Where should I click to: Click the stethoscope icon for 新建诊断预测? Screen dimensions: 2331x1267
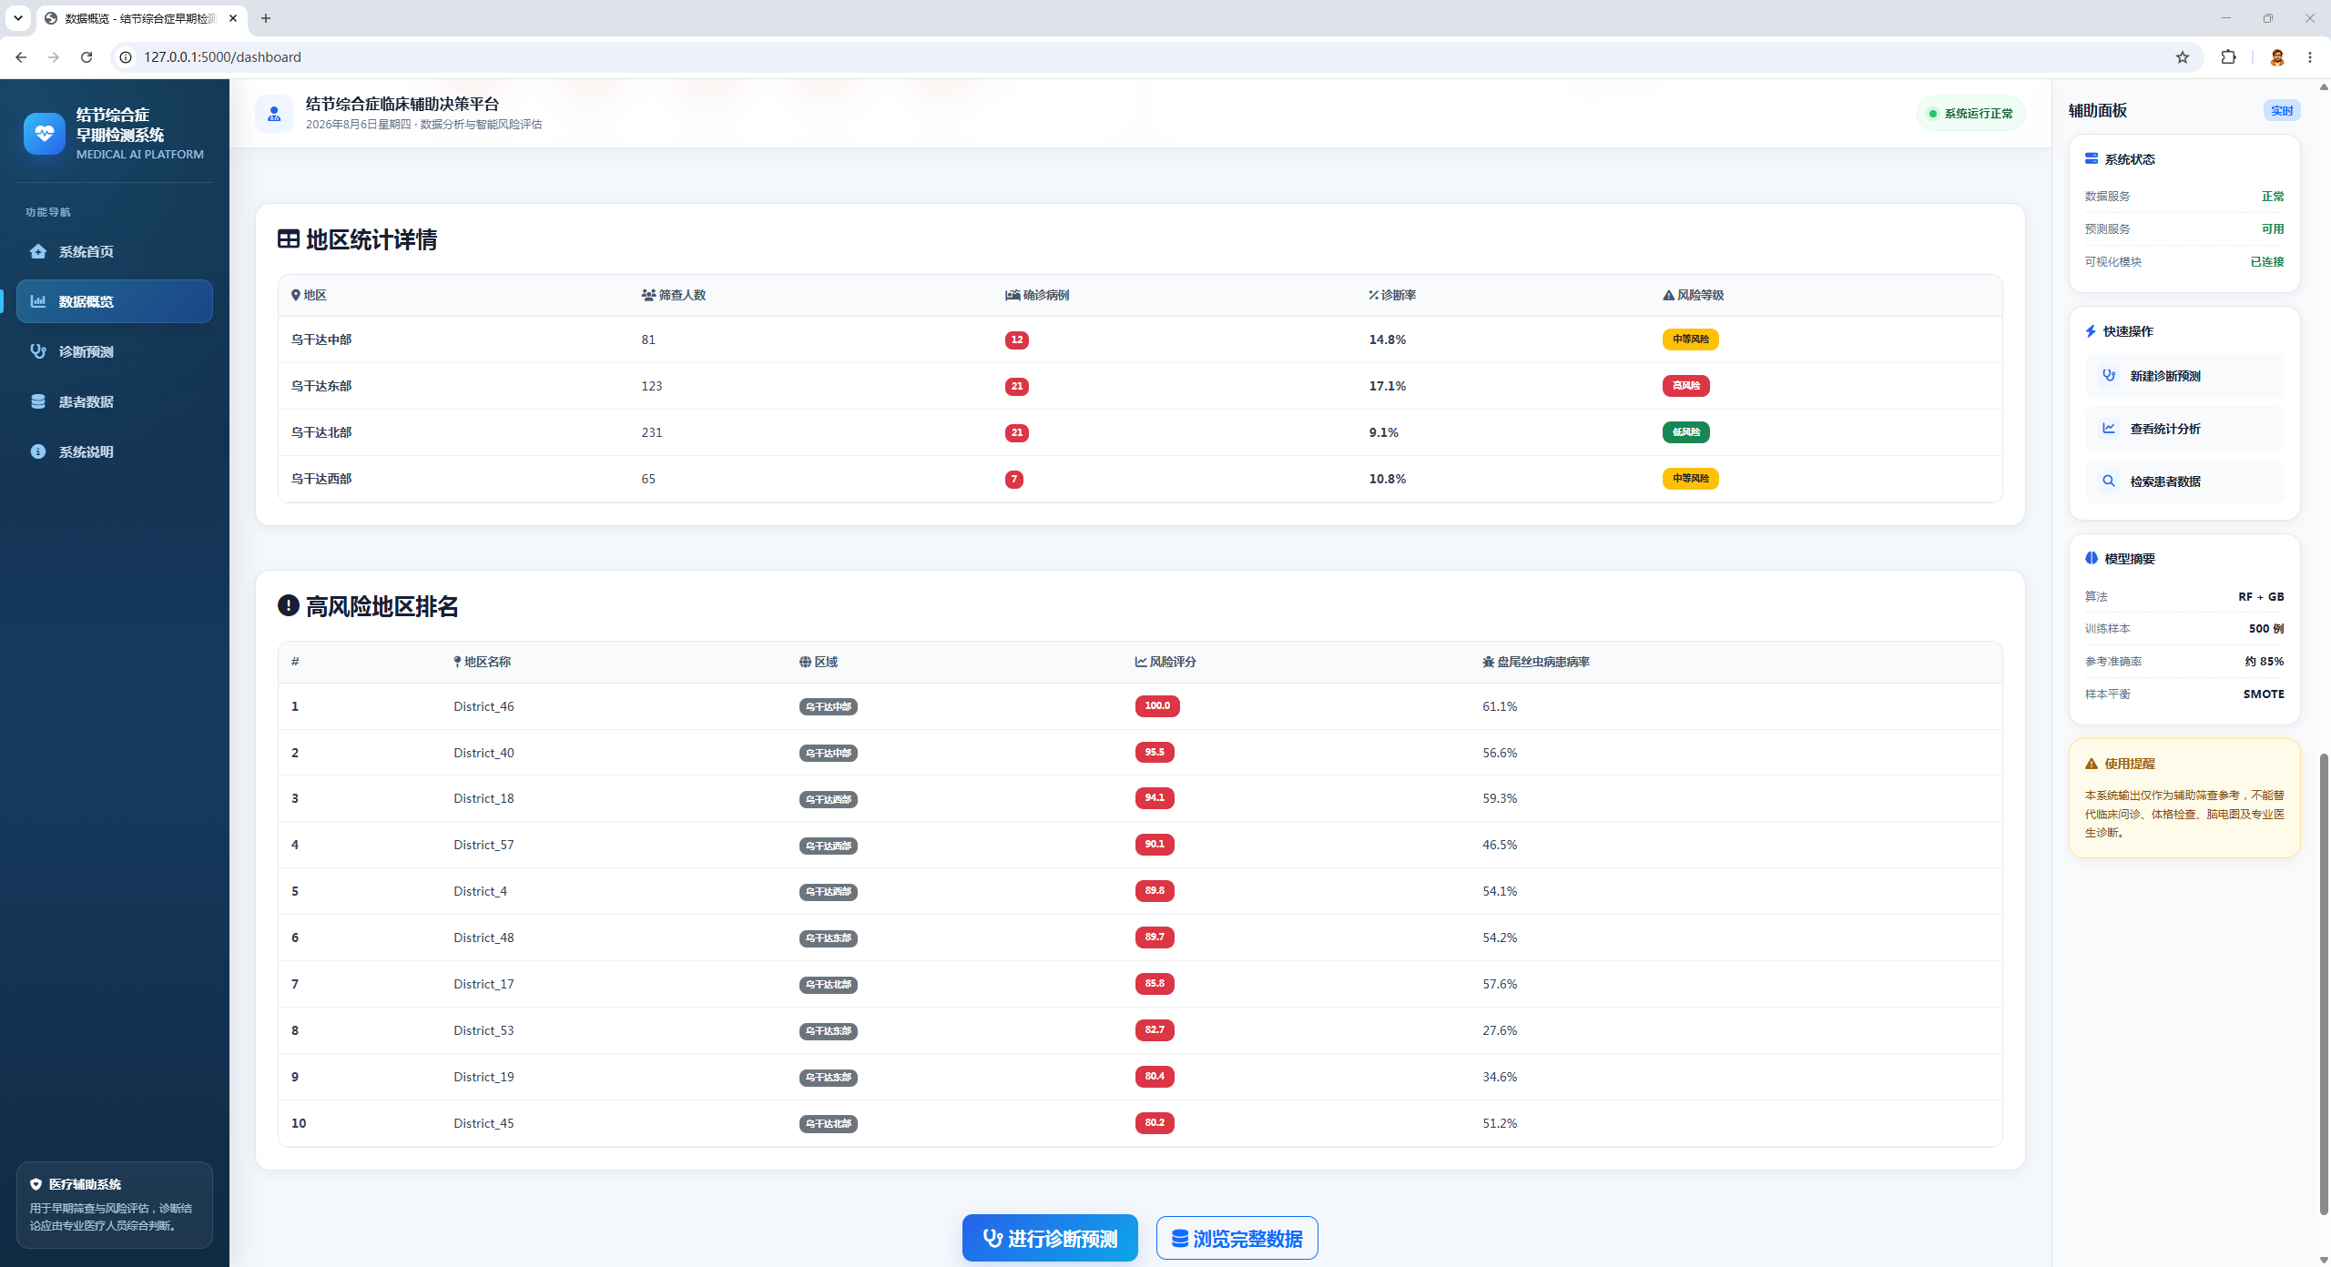coord(2109,375)
